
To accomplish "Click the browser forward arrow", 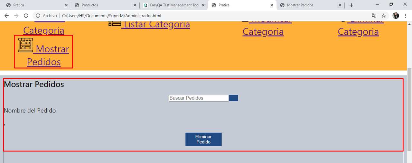I will (x=16, y=16).
